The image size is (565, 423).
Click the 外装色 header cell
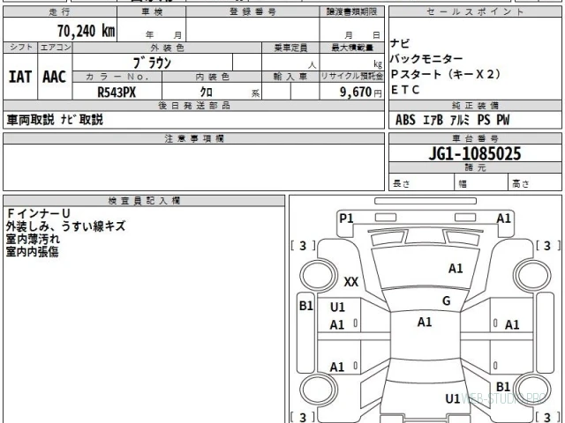click(x=167, y=48)
